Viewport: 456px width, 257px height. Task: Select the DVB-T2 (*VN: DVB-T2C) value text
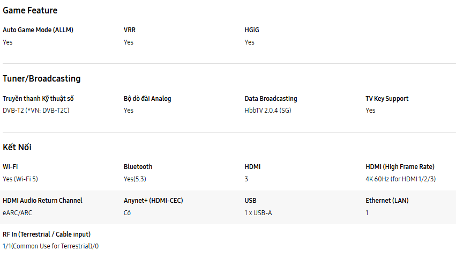[x=36, y=111]
